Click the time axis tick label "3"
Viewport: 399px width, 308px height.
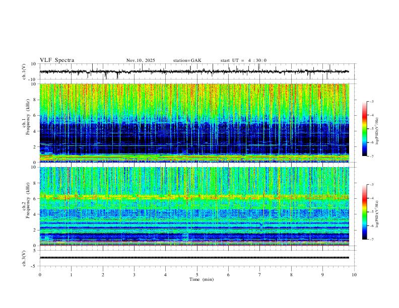[x=134, y=275]
